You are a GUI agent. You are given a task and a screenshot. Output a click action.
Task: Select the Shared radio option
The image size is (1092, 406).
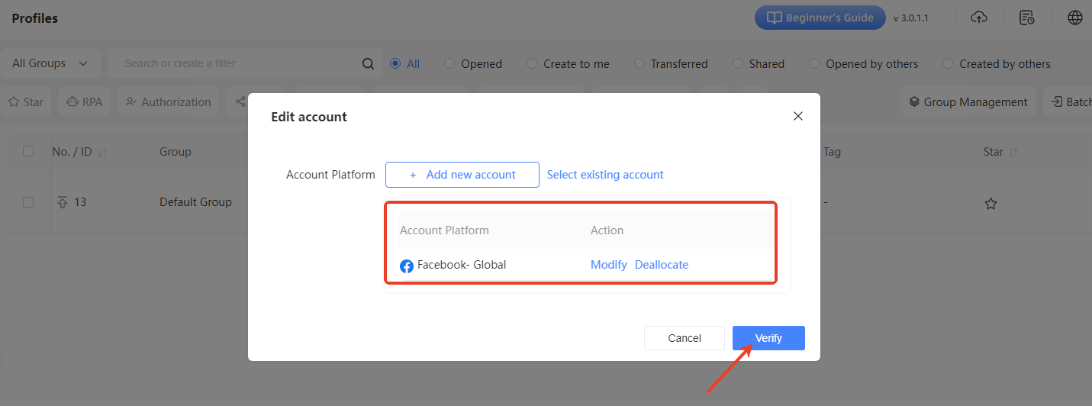(738, 64)
